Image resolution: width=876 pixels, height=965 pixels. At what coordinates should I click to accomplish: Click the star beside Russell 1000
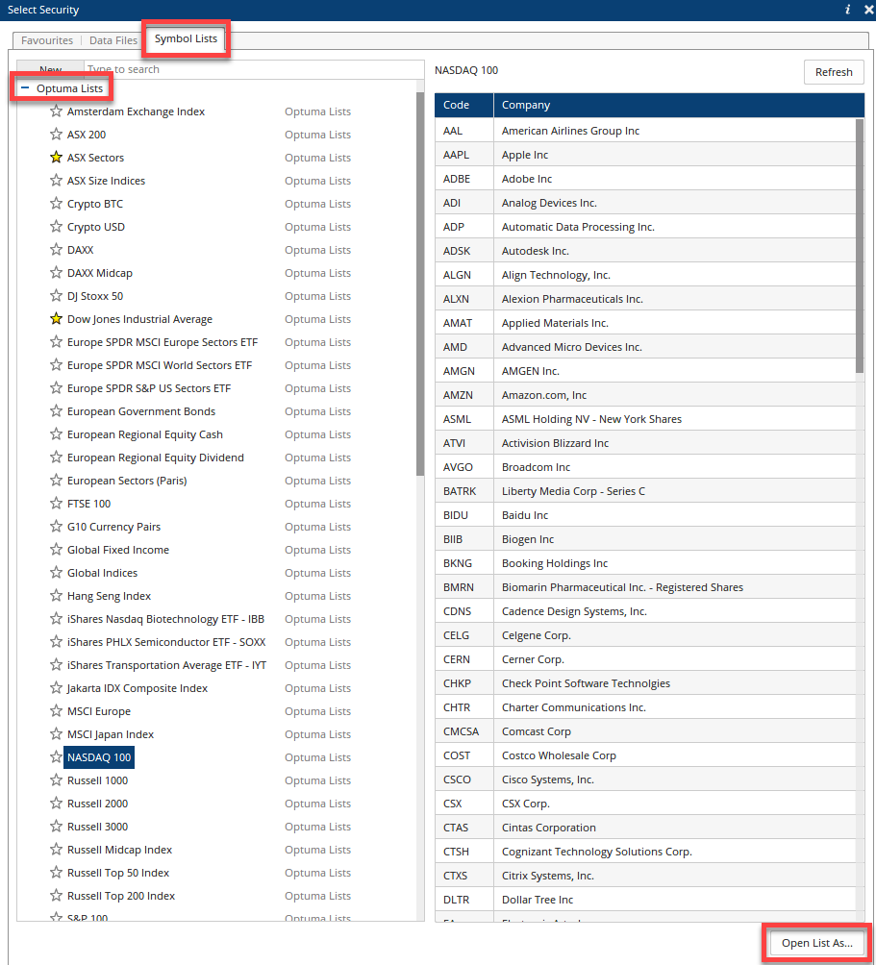point(56,780)
